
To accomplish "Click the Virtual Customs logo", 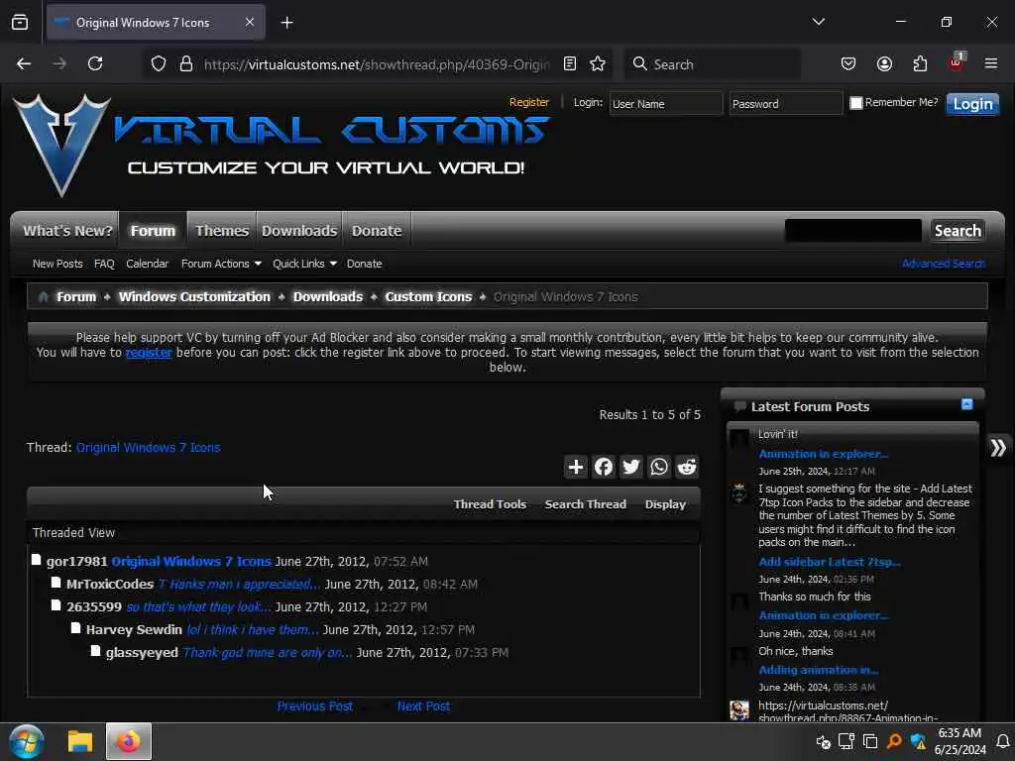I will click(281, 146).
